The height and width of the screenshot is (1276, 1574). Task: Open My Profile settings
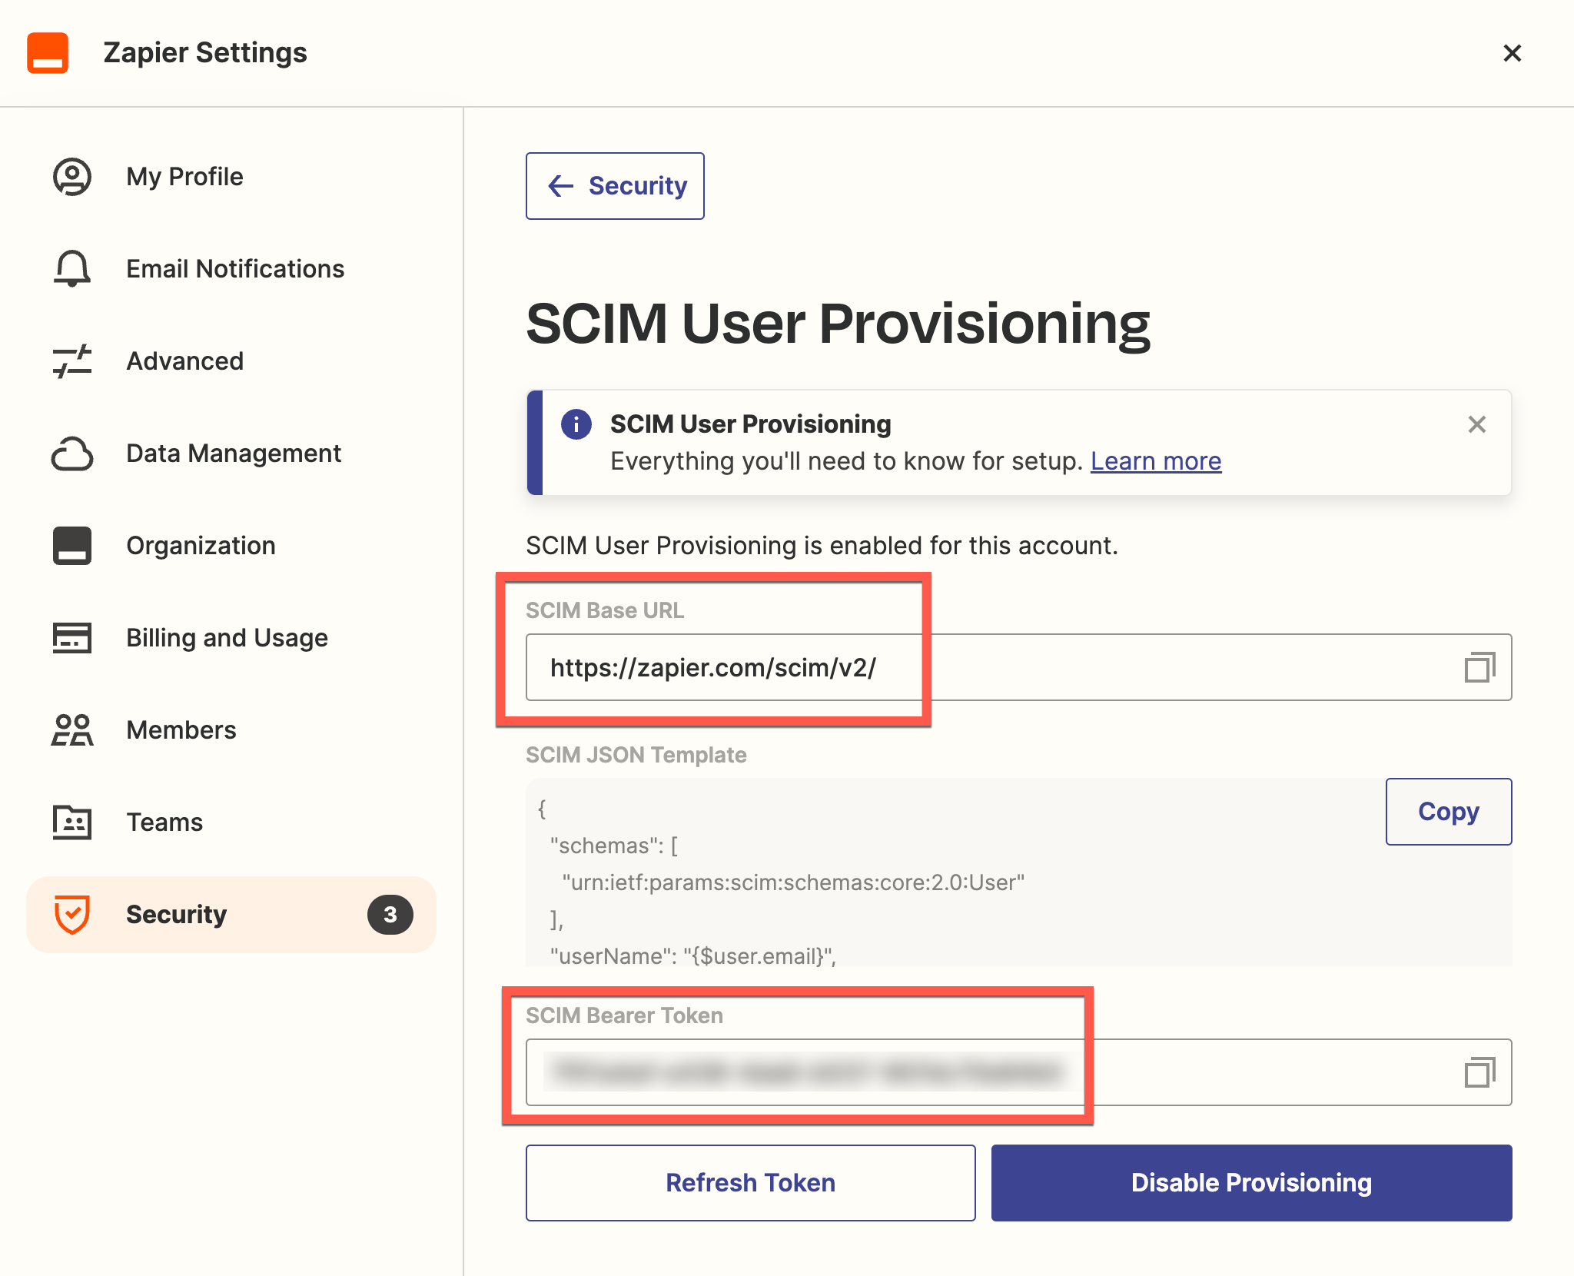[184, 177]
